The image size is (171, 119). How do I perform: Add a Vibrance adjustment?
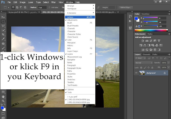click(x=159, y=41)
